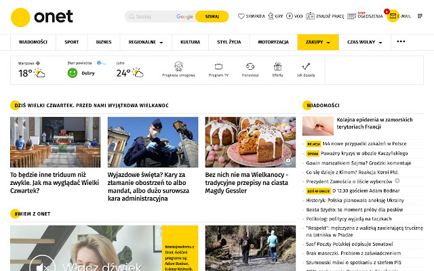Screen dimensions: 434x271
Task: Open 'Respekt' mężczyzna z walizką news
Action: (x=365, y=231)
